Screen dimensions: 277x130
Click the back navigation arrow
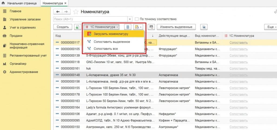[x=58, y=12]
